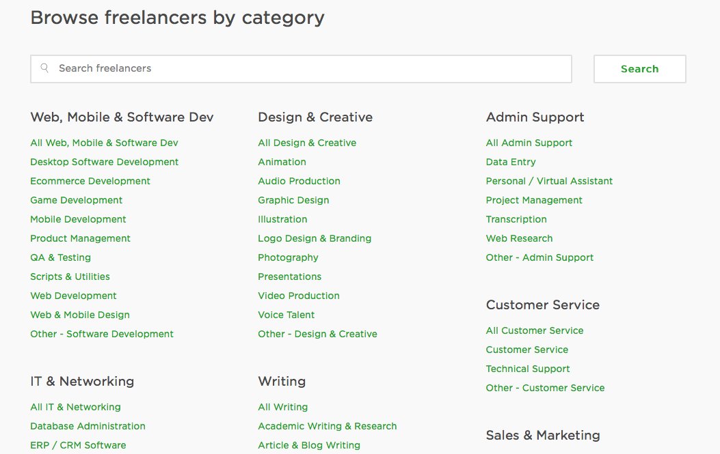Browse Desktop Software Development freelancers

(x=104, y=162)
